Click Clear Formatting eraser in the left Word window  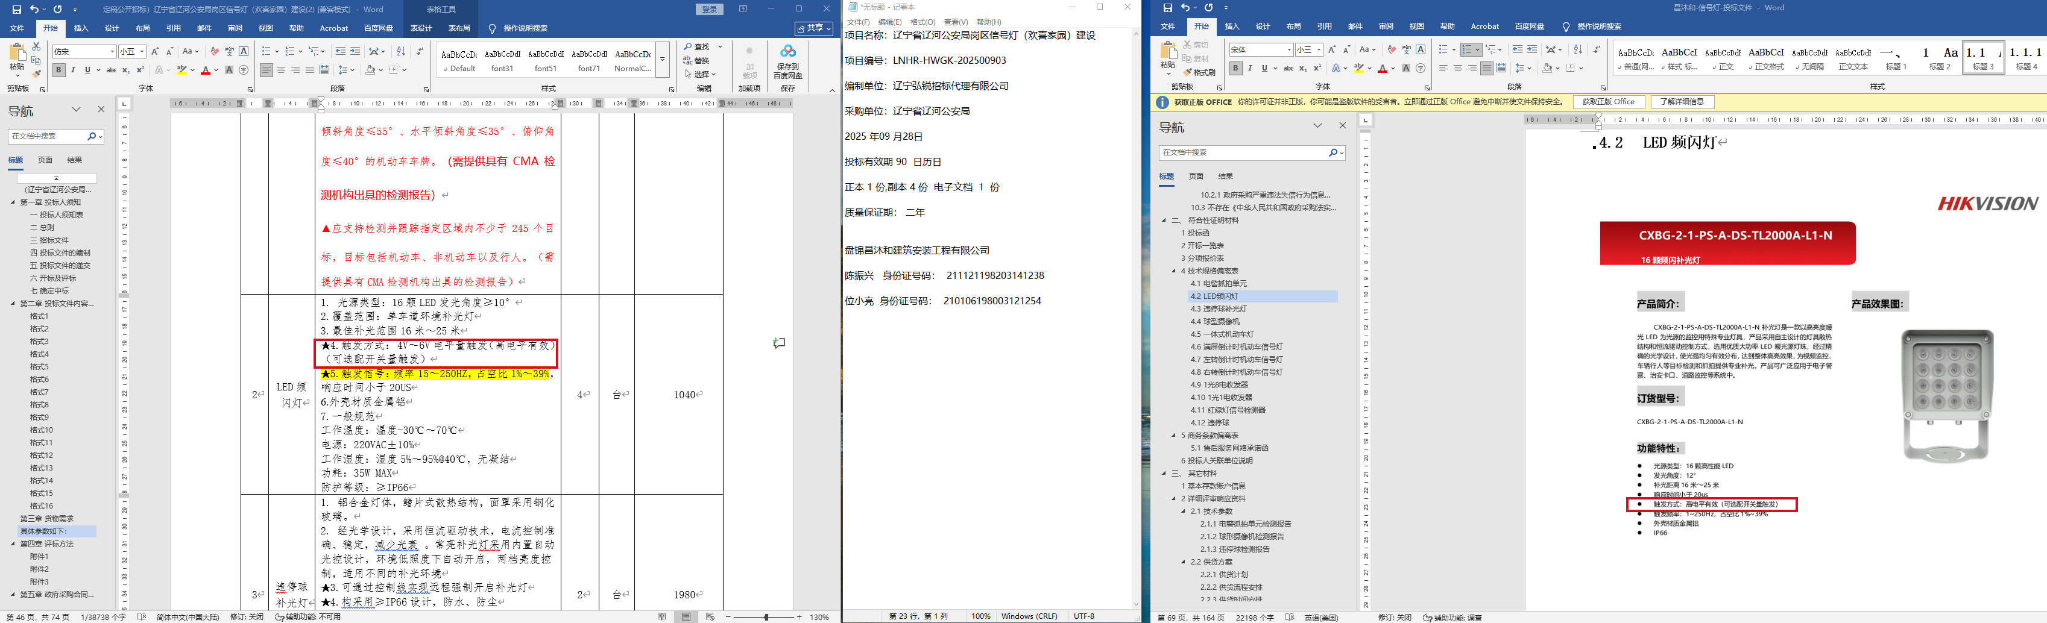(x=215, y=52)
